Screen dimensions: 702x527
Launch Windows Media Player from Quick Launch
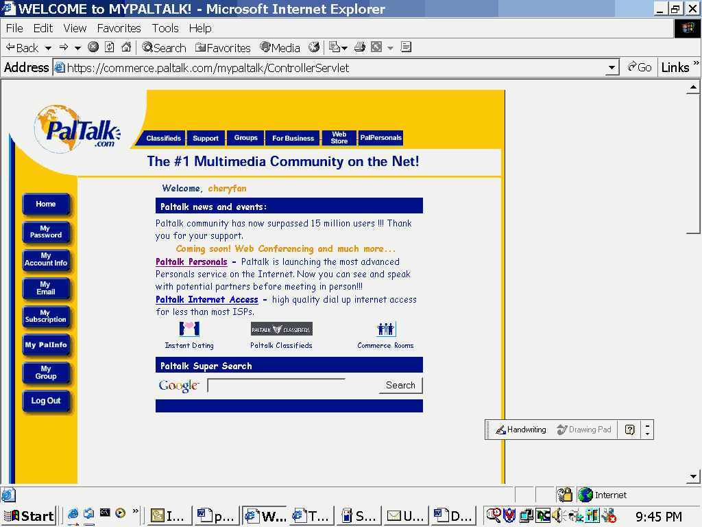tap(121, 513)
